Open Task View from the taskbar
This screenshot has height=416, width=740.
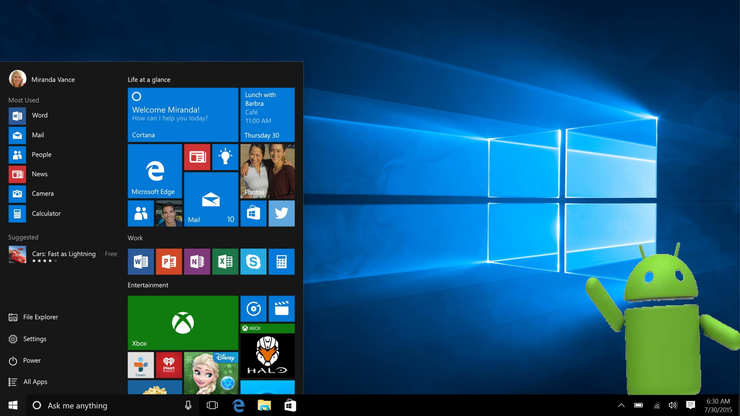click(x=212, y=405)
